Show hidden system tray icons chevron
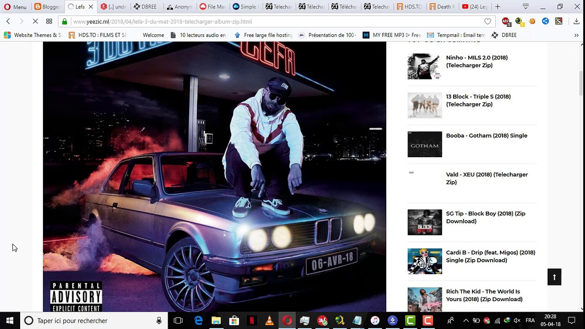 click(466, 320)
